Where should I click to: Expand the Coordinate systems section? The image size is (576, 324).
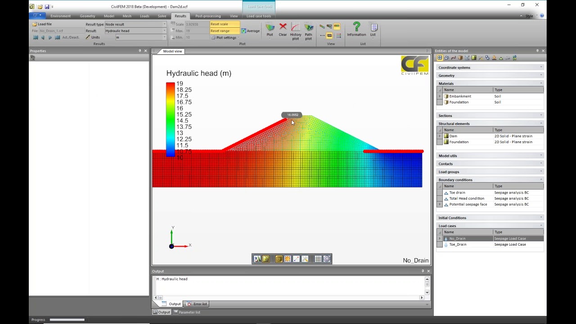(x=490, y=67)
